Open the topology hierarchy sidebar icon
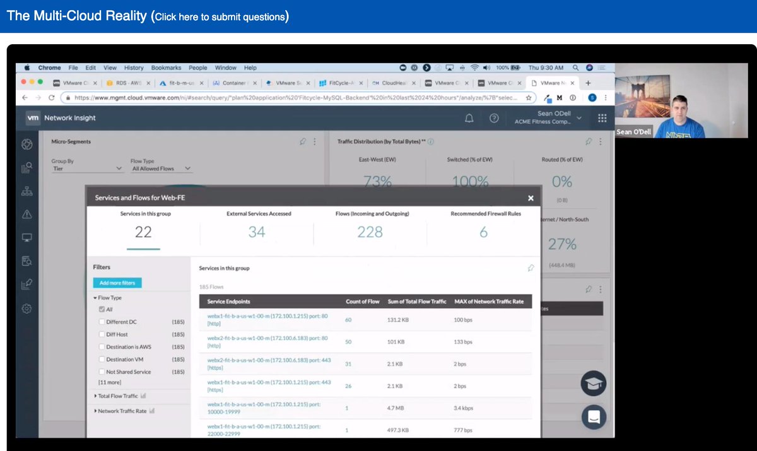Image resolution: width=757 pixels, height=451 pixels. [x=26, y=191]
